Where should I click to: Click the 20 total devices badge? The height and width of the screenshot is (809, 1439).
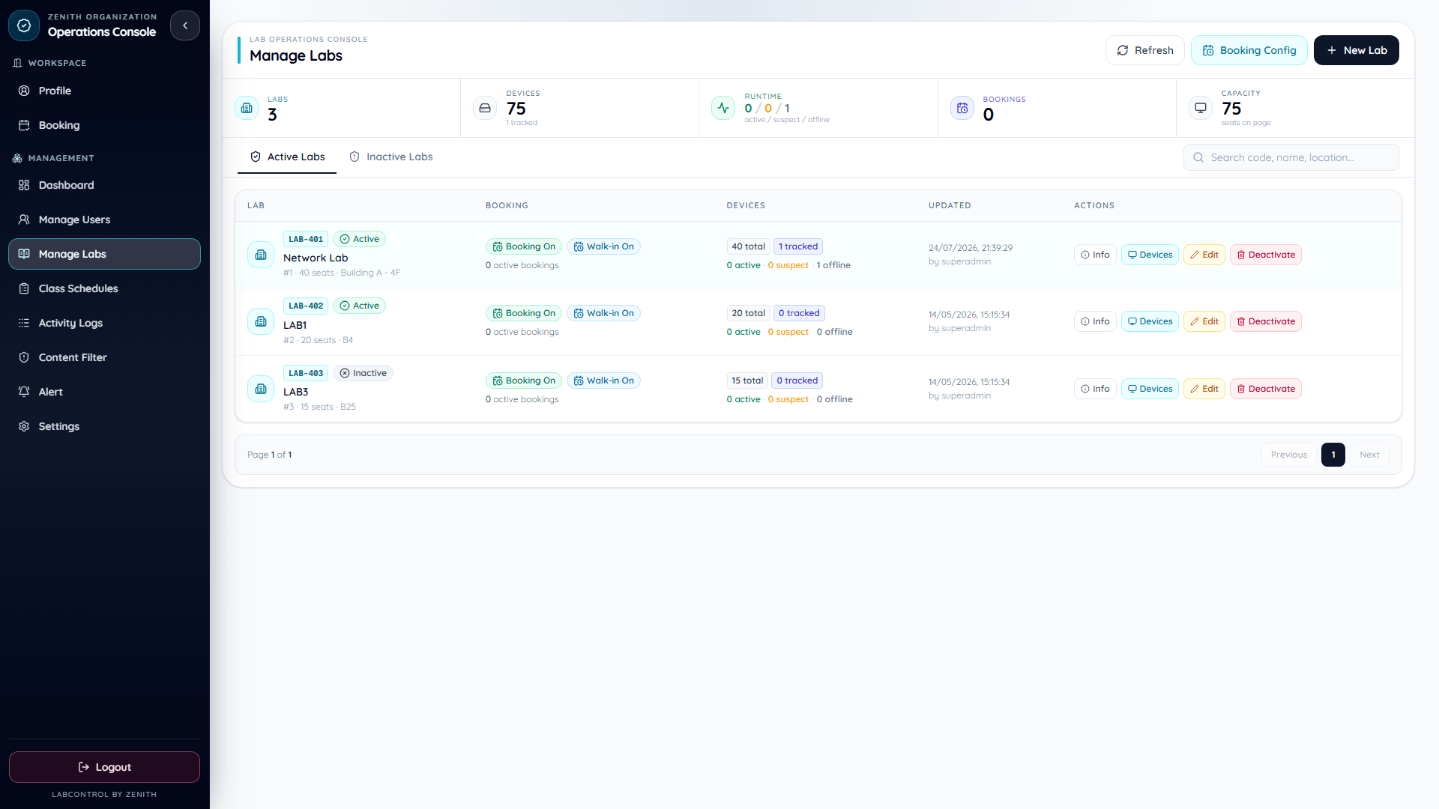point(748,313)
